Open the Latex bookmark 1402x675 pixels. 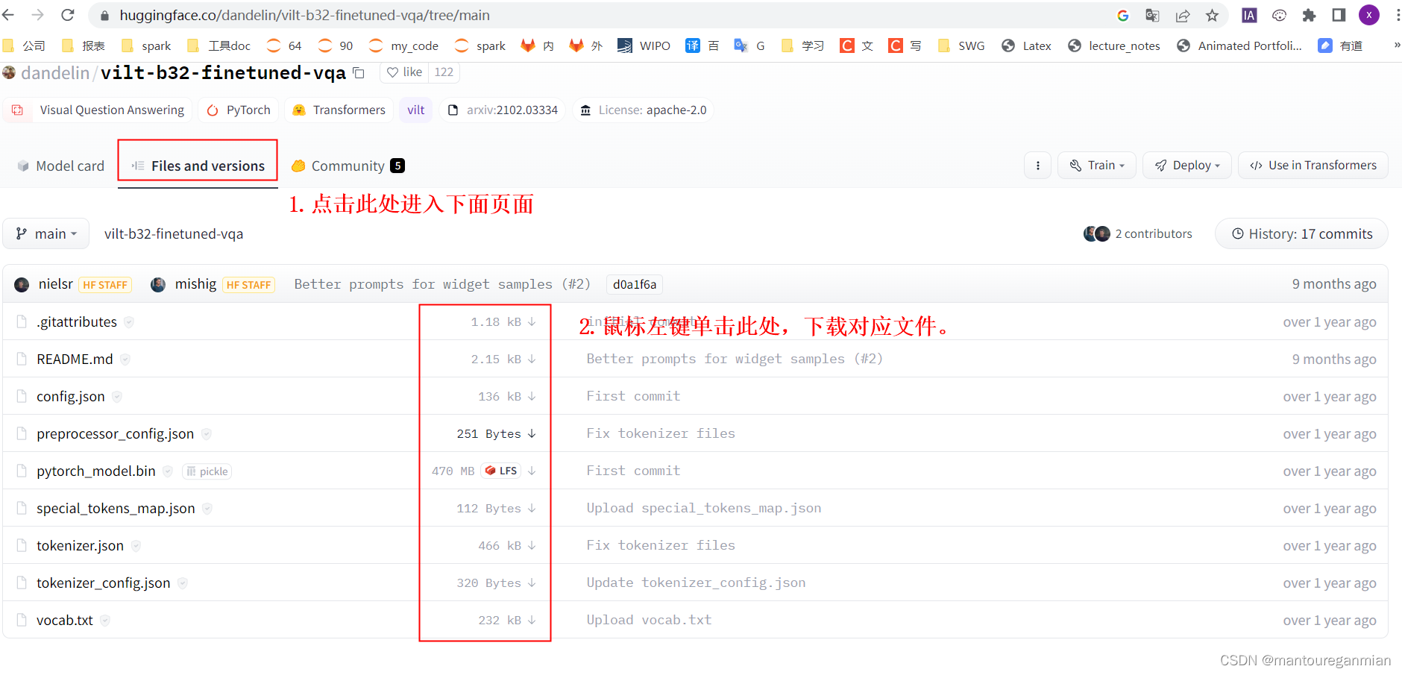coord(1026,45)
